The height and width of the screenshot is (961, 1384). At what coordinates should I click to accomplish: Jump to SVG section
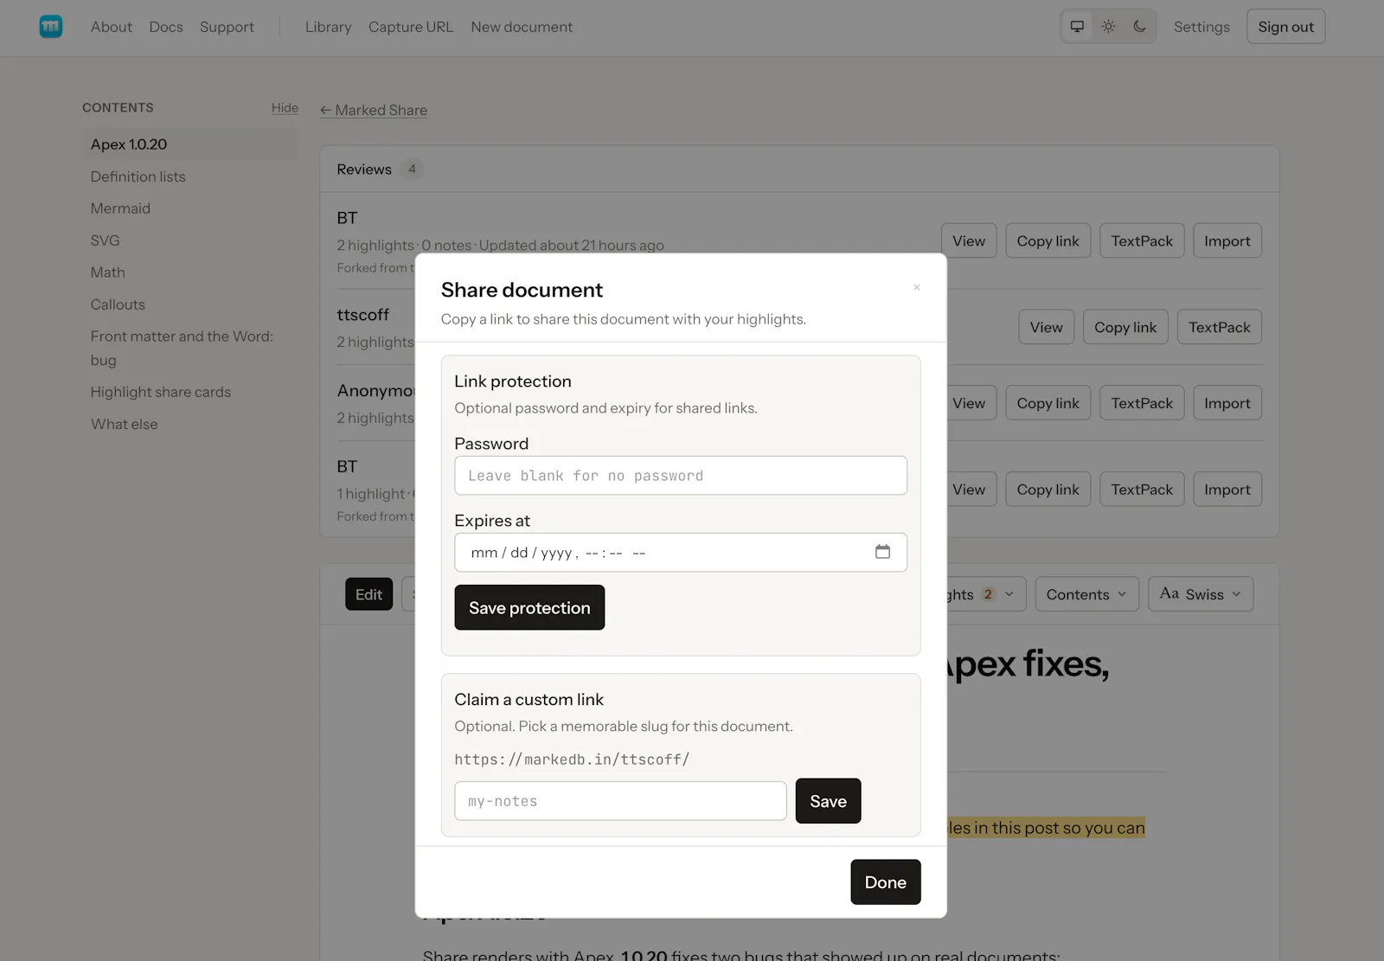click(105, 240)
